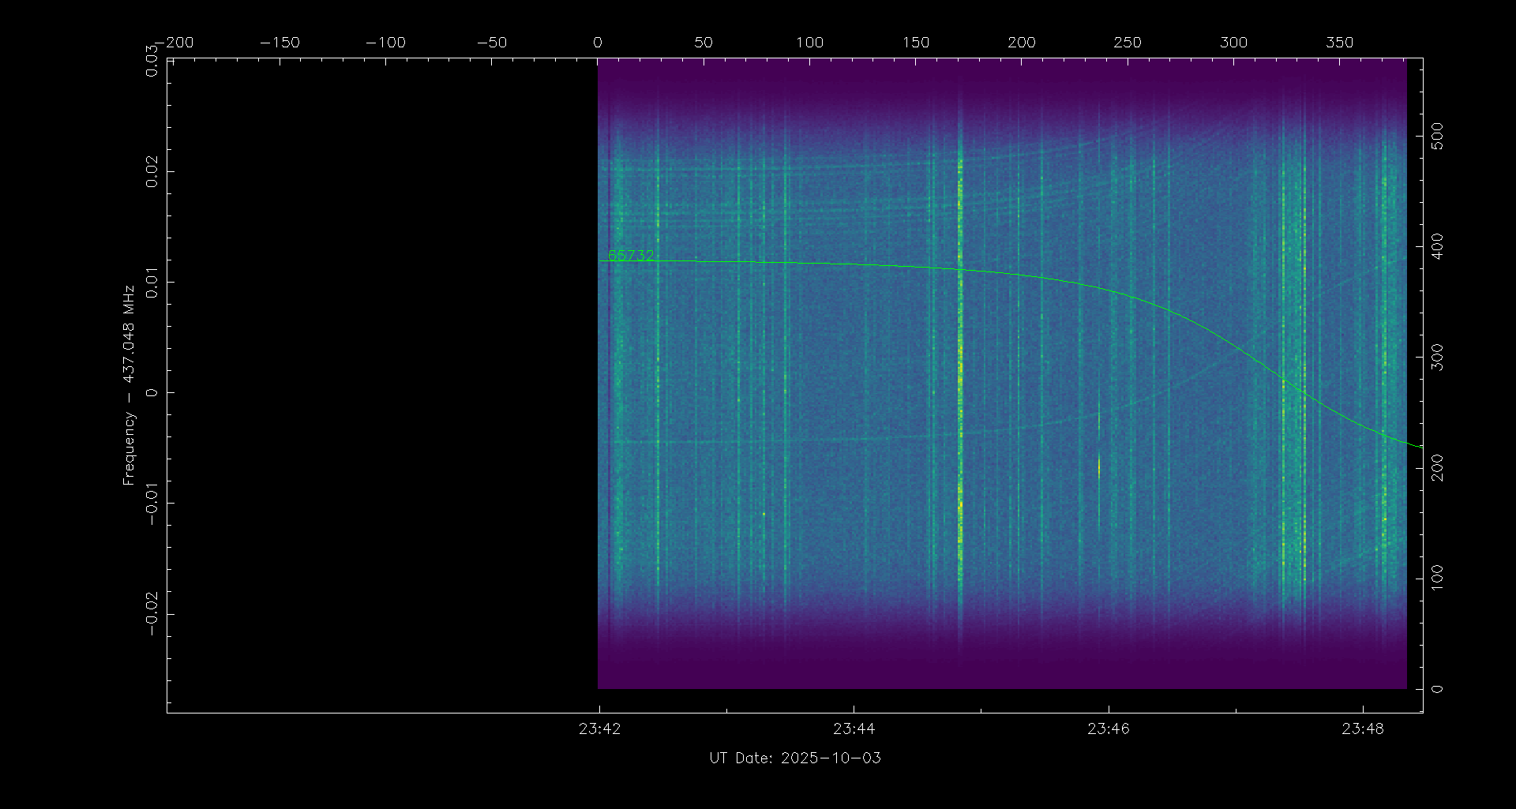Click the bright yellow burst below the 23:46 trace

(x=1099, y=466)
